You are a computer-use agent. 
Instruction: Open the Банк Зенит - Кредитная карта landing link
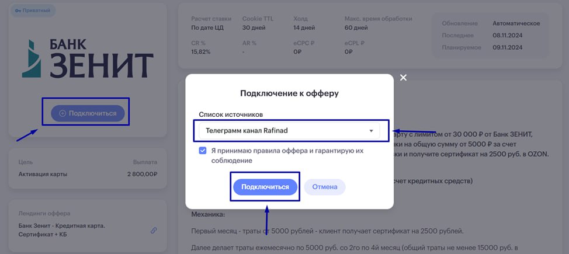pyautogui.click(x=62, y=230)
